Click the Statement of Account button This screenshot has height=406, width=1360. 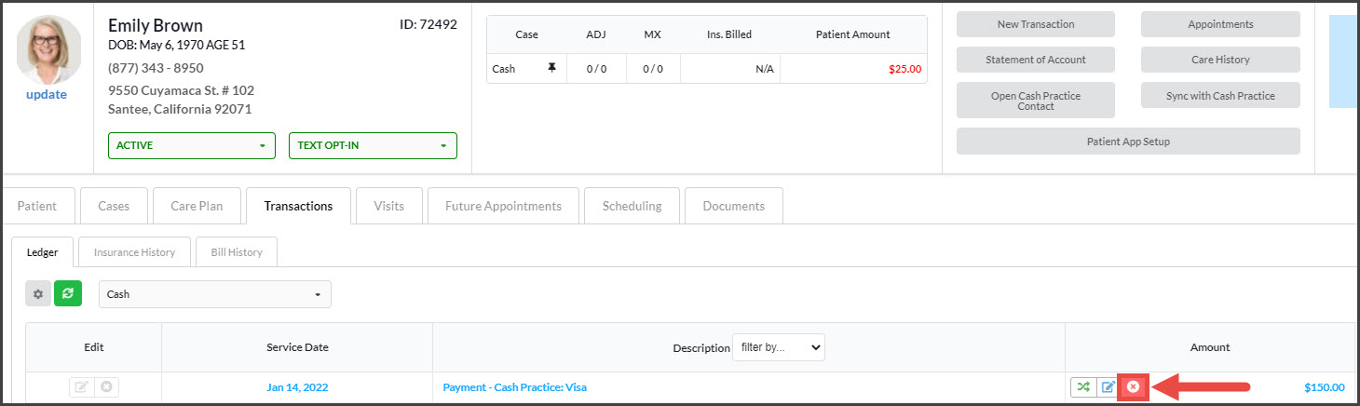(1036, 60)
